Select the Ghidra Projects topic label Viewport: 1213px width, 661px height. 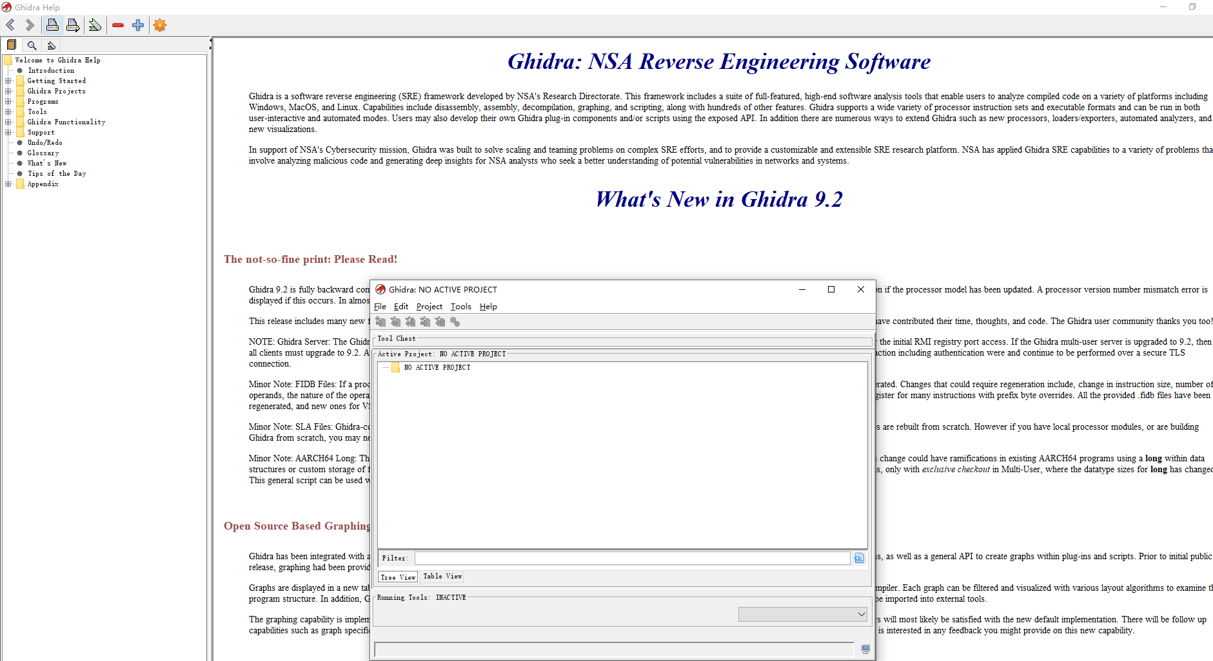(x=57, y=91)
